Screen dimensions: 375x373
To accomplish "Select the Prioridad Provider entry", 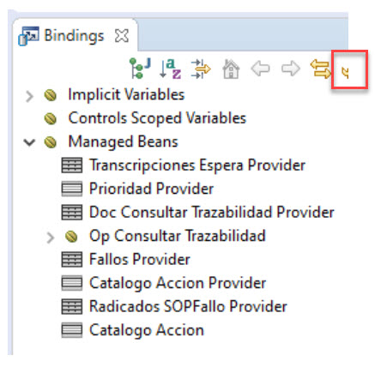I will pyautogui.click(x=151, y=189).
